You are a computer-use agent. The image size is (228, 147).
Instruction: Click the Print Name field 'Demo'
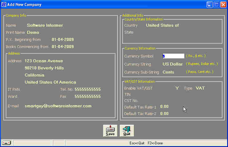pos(33,33)
